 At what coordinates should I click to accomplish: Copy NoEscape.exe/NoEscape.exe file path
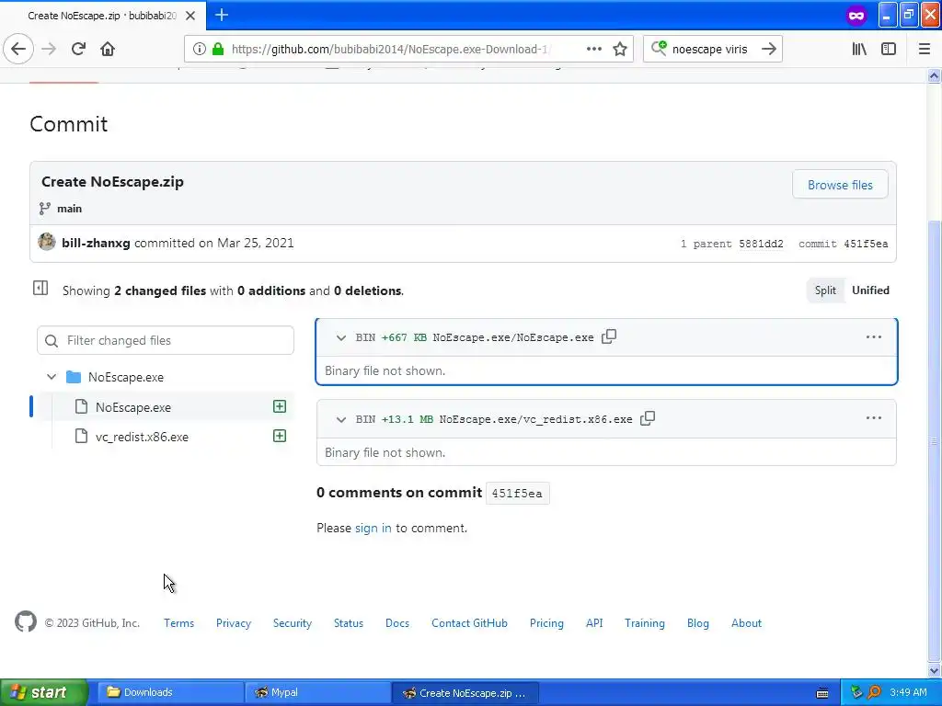(609, 336)
